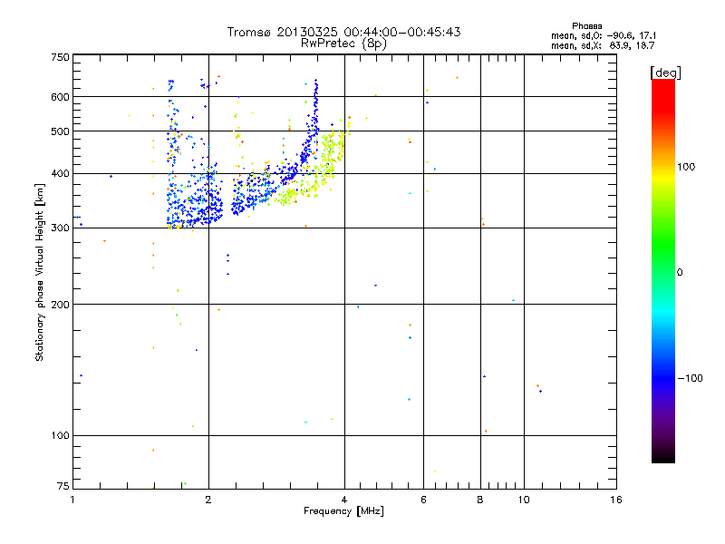Click the y-axis '100' tick label
Screen dimensions: 725x544
tap(60, 435)
